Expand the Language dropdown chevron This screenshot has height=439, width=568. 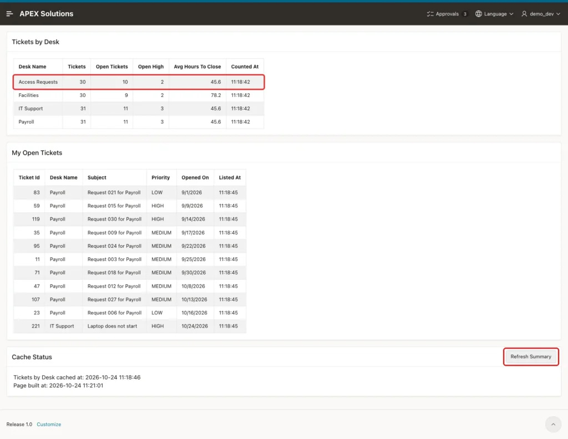(511, 14)
